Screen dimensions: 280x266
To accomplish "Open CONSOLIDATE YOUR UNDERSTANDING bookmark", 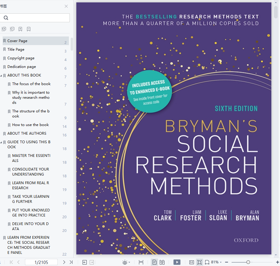I will click(31, 172).
